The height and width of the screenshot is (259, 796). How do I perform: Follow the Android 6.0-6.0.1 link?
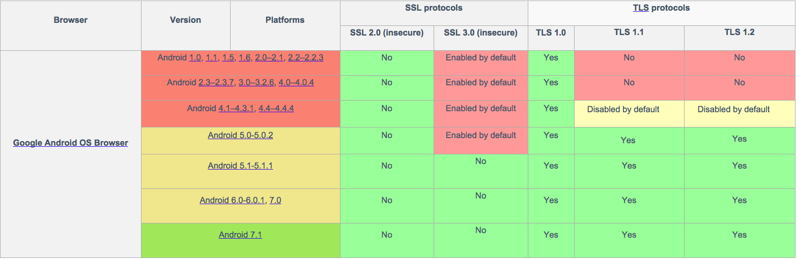click(x=232, y=200)
